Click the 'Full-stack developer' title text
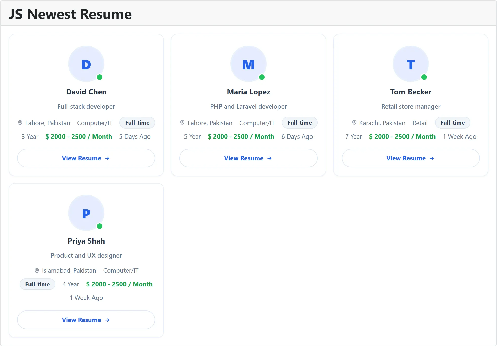This screenshot has width=497, height=346. (86, 106)
